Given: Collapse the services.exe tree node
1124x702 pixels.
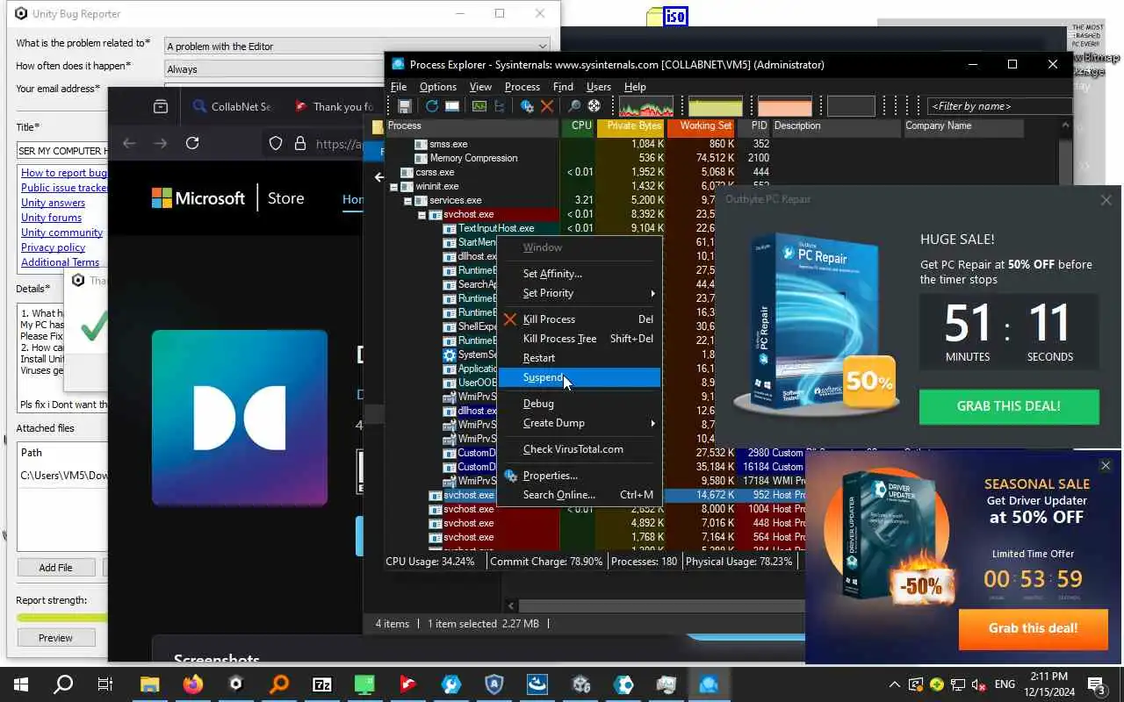Looking at the screenshot, I should pyautogui.click(x=407, y=200).
